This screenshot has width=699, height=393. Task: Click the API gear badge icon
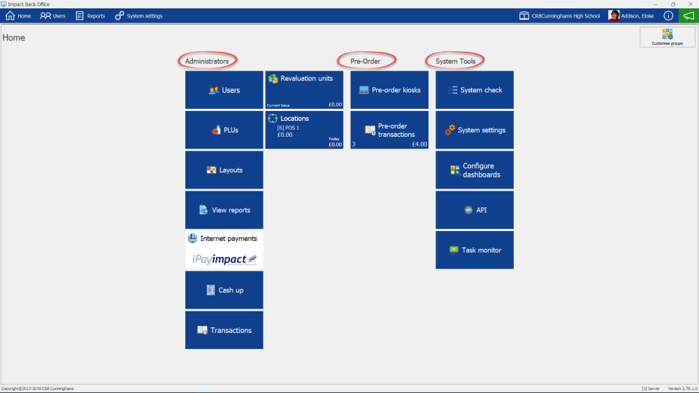(x=468, y=210)
